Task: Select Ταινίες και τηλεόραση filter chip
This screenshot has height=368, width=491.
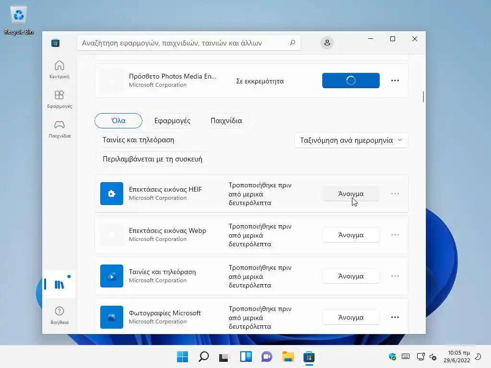Action: click(x=139, y=140)
